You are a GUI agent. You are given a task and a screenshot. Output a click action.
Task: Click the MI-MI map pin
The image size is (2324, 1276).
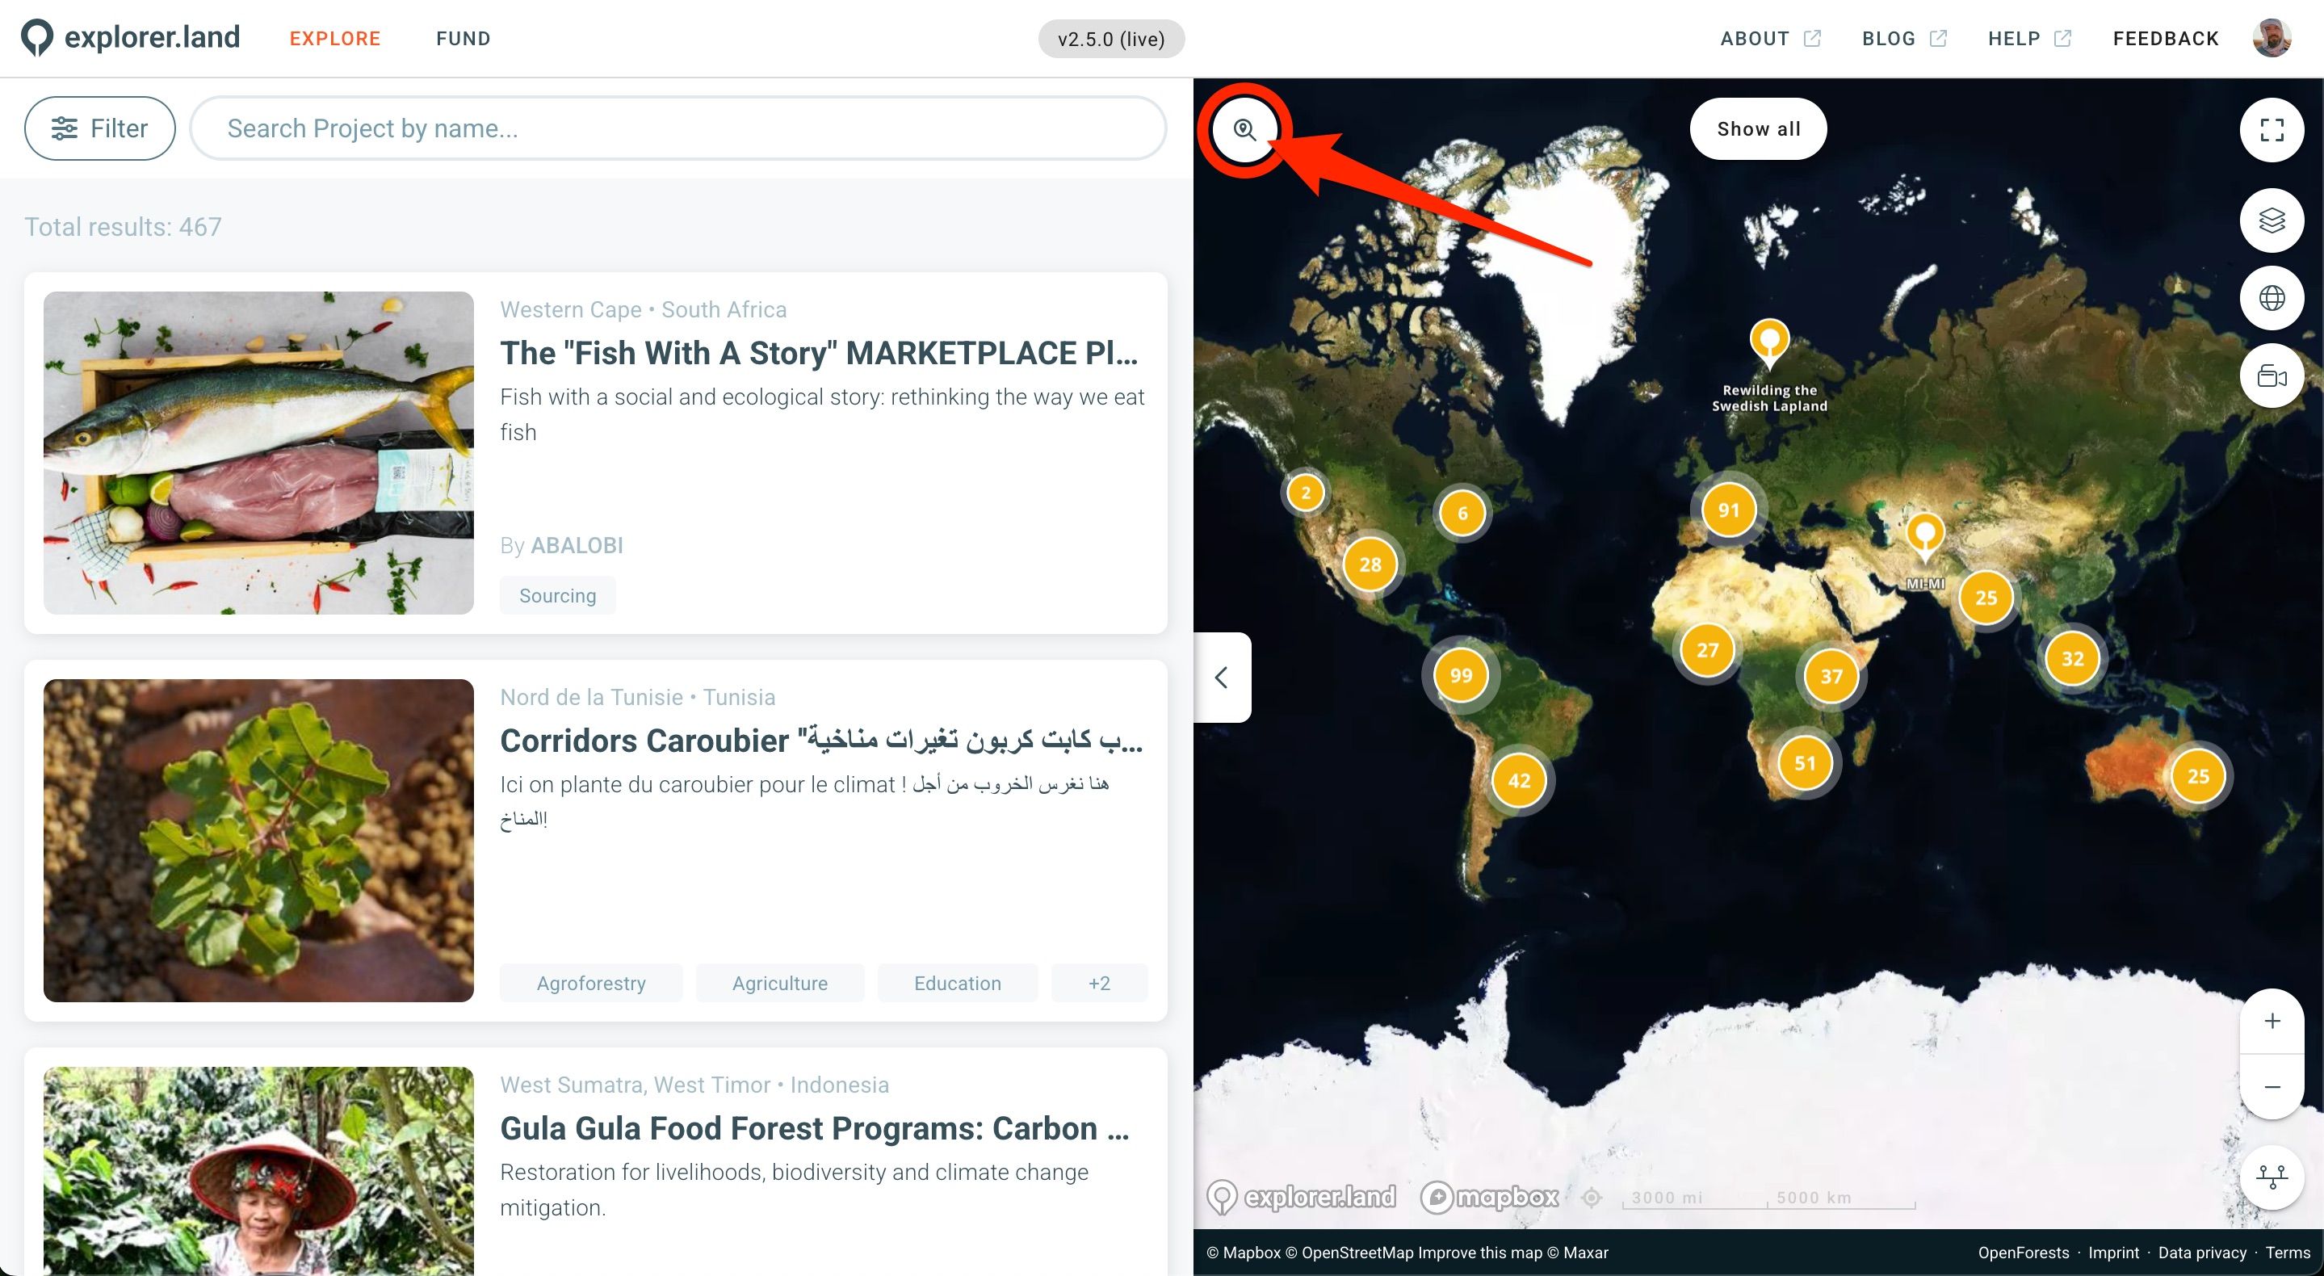pos(1925,537)
